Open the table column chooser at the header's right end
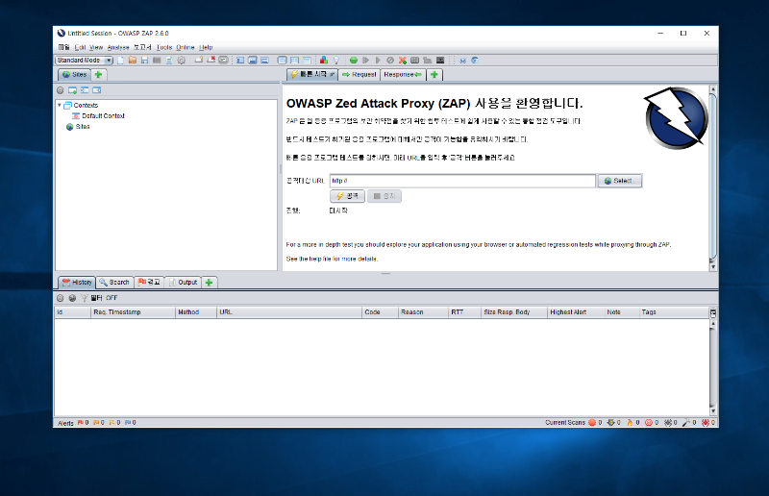769x496 pixels. coord(713,312)
